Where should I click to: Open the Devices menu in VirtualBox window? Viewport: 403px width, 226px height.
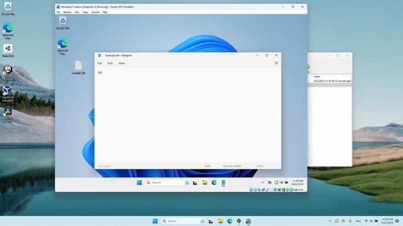click(x=95, y=12)
